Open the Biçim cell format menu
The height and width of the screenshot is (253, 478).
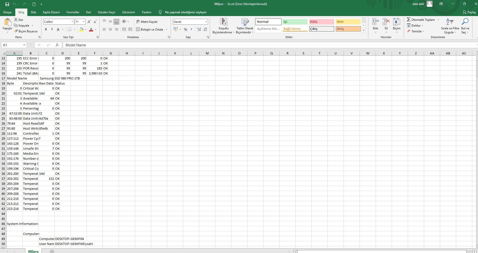397,25
